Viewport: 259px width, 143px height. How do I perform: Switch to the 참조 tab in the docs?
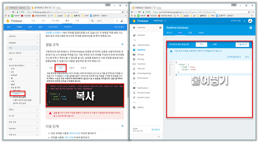coord(30,27)
